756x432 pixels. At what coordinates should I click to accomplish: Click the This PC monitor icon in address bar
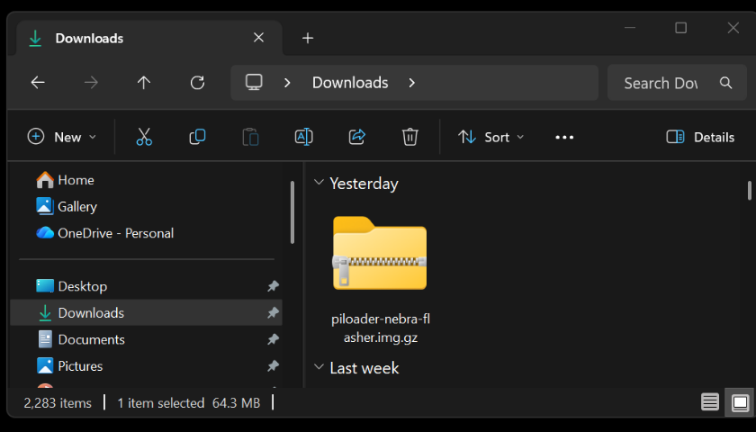254,83
